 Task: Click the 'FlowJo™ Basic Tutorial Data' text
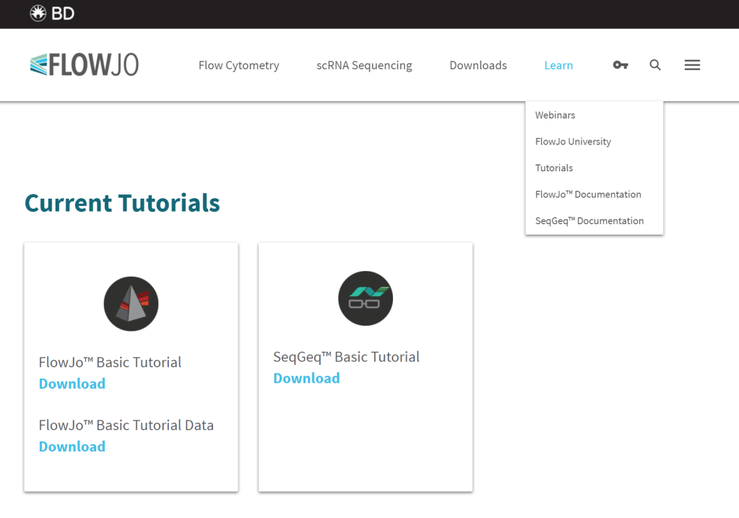coord(126,425)
